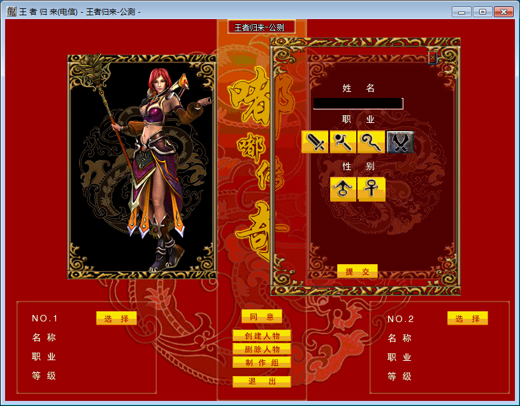The width and height of the screenshot is (520, 406).
Task: Select the female gender symbol
Action: 372,190
